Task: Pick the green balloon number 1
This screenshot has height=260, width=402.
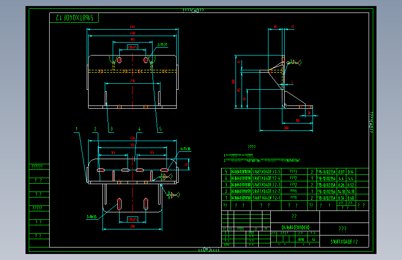Action: click(x=77, y=129)
